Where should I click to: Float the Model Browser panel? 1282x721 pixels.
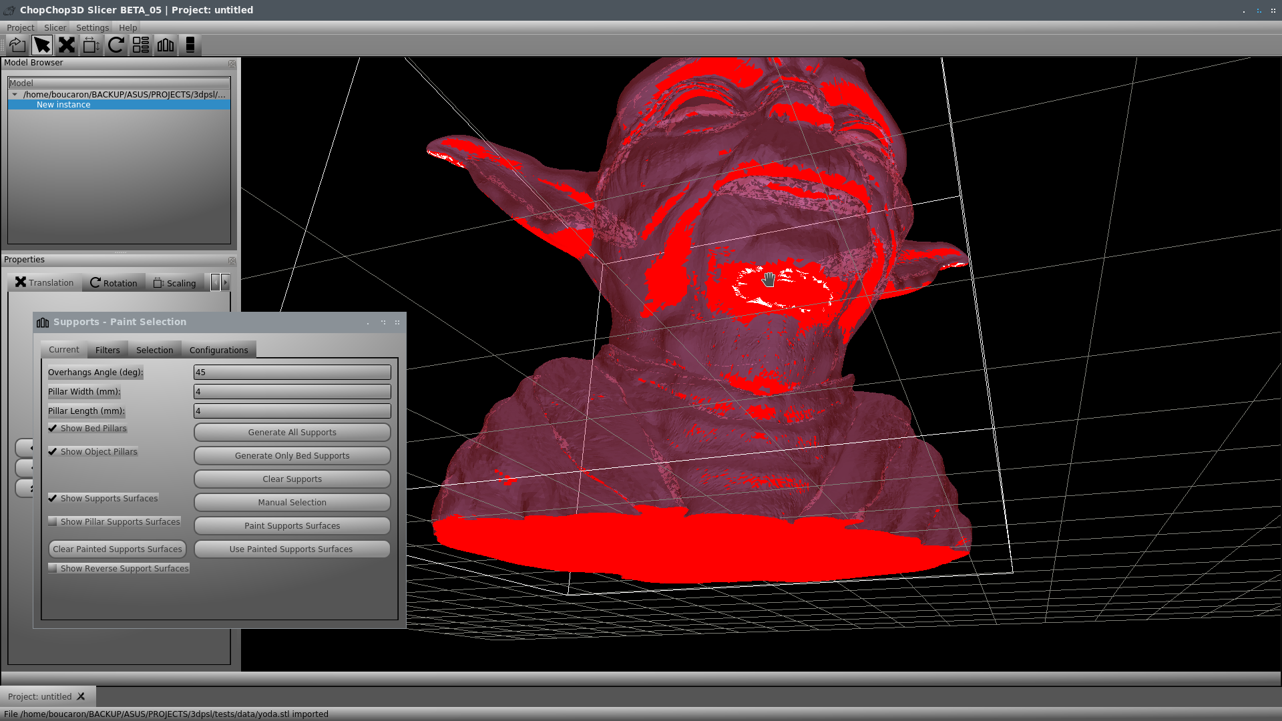click(232, 63)
